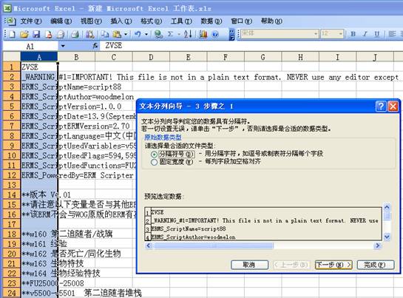
Task: Click the toolbar options handle before font box
Action: [232, 34]
